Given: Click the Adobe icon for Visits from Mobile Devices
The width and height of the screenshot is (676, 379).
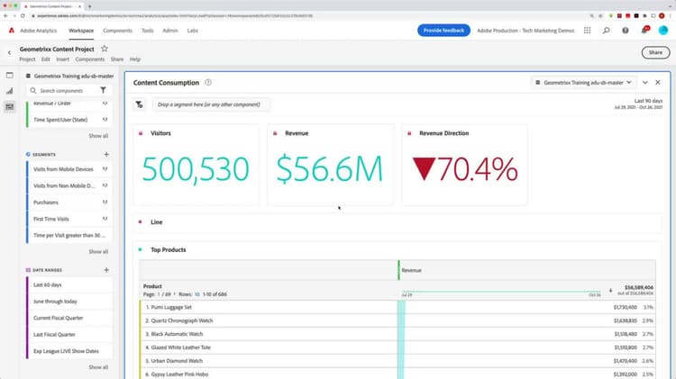Looking at the screenshot, I should (x=105, y=169).
